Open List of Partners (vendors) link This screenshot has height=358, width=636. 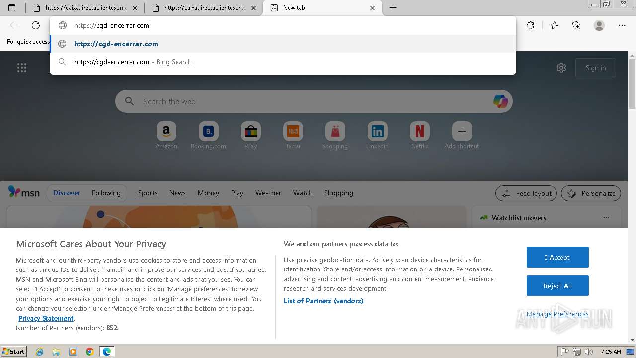(x=323, y=301)
